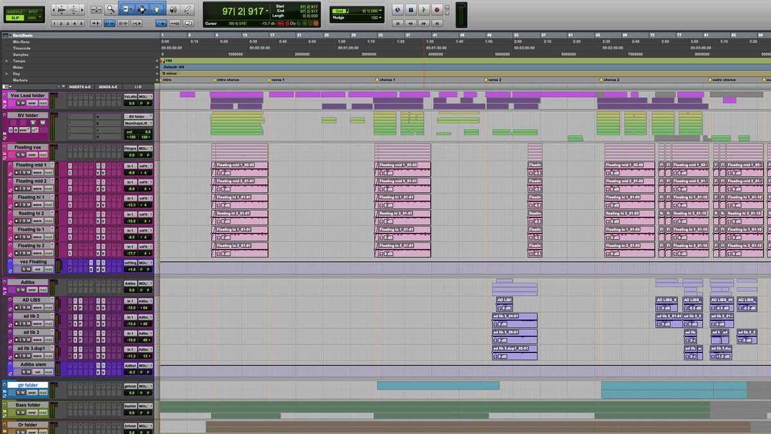The width and height of the screenshot is (771, 434).
Task: Click the Play transport button
Action: tap(423, 10)
